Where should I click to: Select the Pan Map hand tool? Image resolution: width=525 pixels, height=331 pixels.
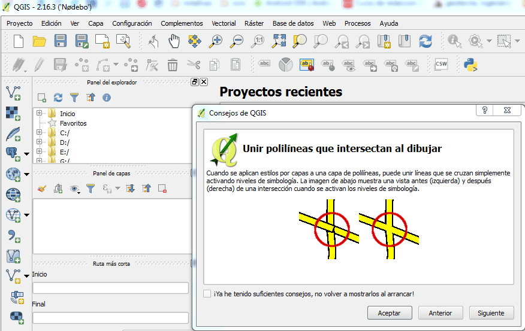tap(174, 41)
